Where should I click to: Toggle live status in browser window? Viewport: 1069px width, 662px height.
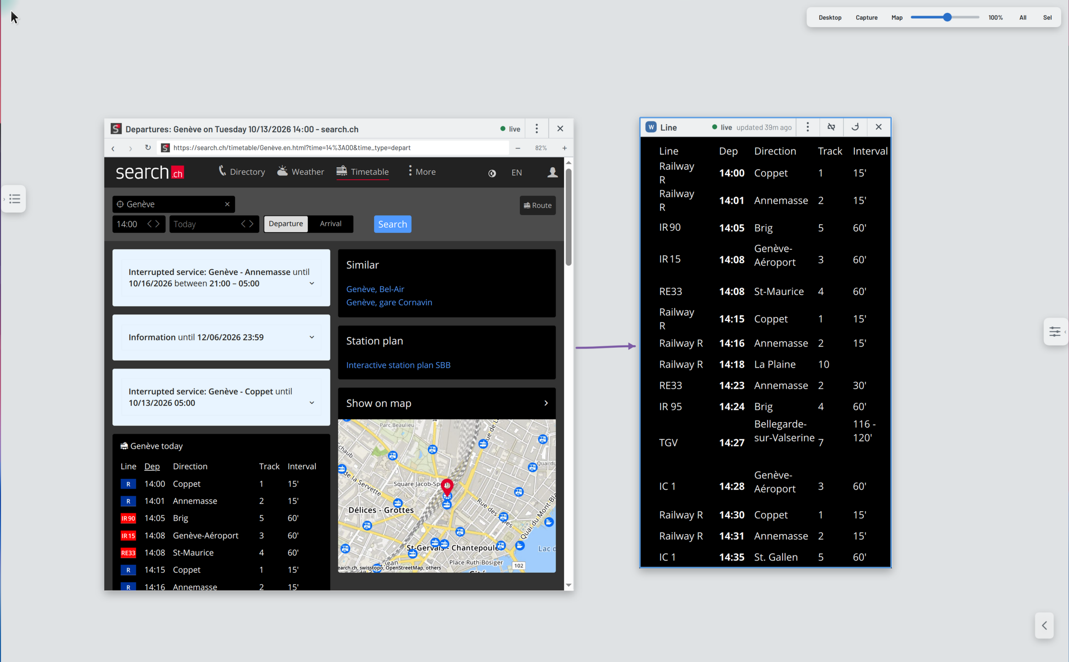510,129
